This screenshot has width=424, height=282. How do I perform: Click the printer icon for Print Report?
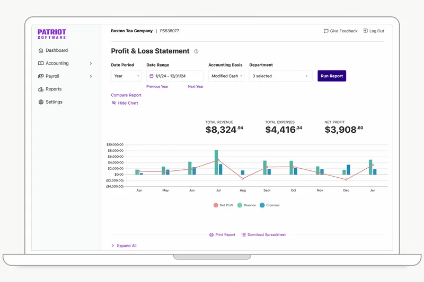pos(211,234)
